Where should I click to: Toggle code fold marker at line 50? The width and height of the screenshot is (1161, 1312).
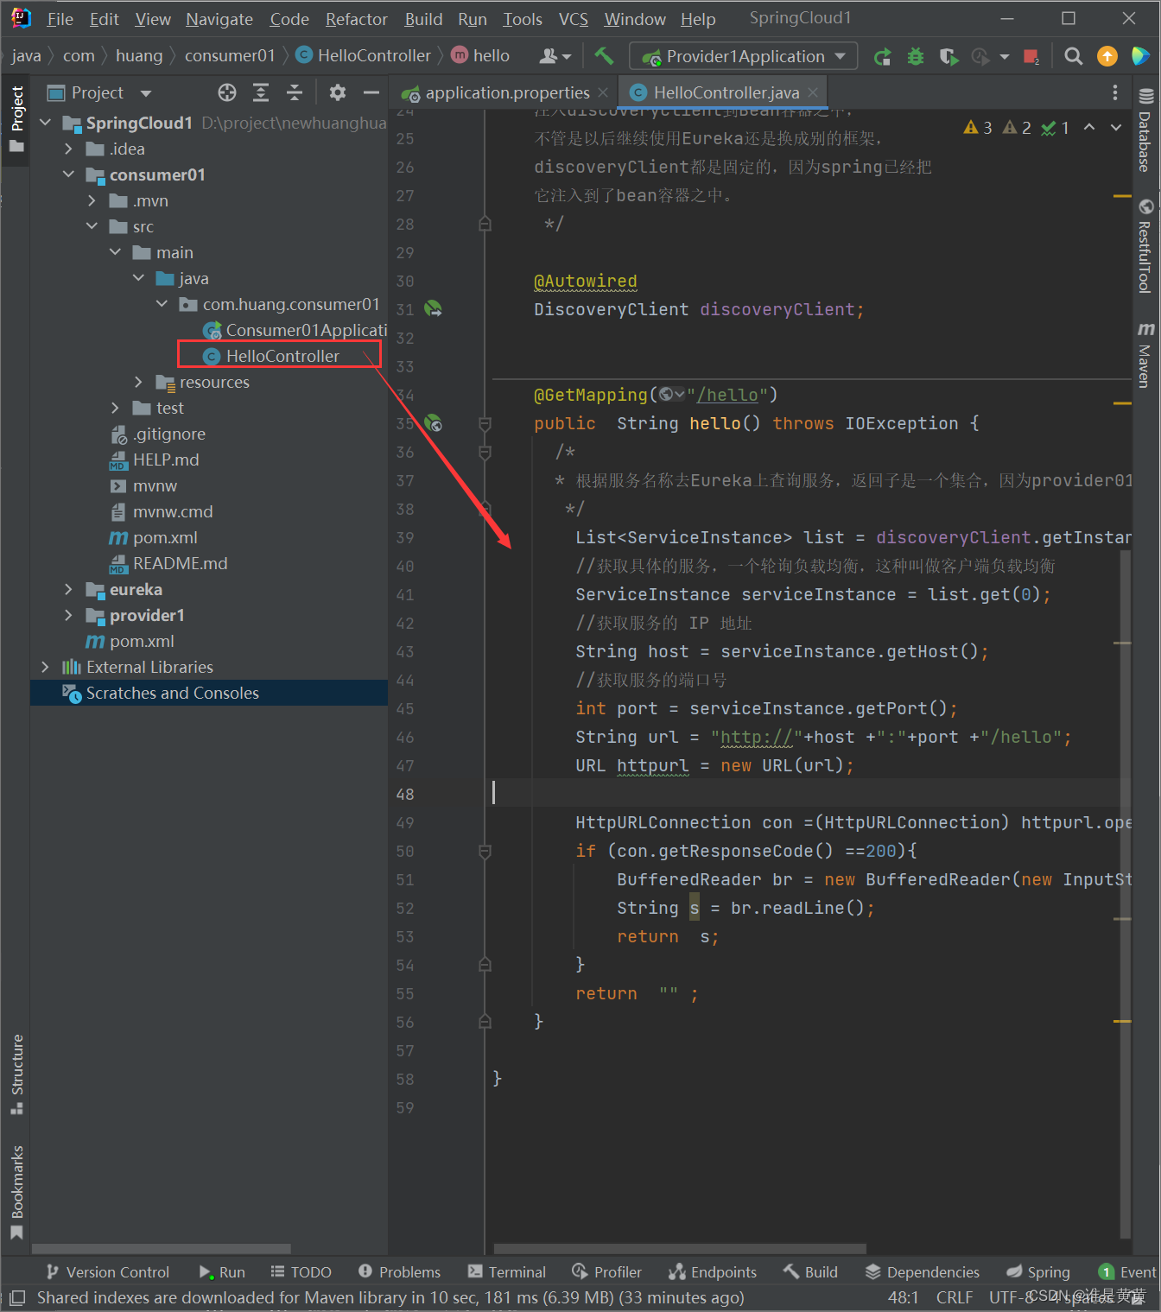(x=485, y=851)
